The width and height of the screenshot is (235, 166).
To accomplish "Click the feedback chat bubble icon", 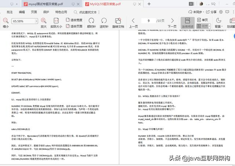I will pyautogui.click(x=227, y=12).
